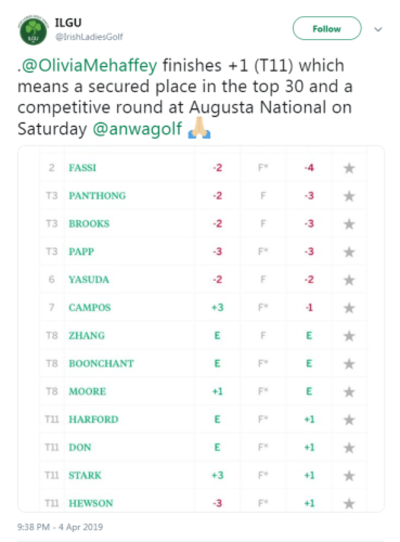Click the tweet timestamp 9:38 PM - 4 Apr 2019
The width and height of the screenshot is (400, 542).
tap(60, 527)
